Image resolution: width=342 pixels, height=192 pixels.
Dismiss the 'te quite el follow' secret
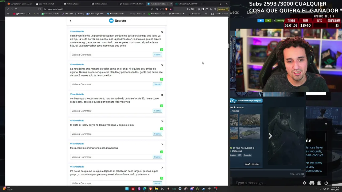(162, 121)
